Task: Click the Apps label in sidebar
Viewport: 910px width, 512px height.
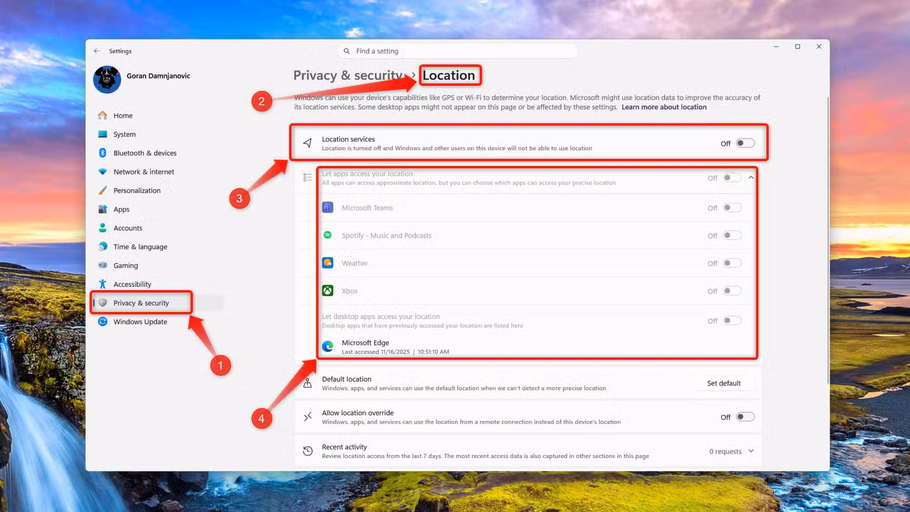Action: (121, 209)
